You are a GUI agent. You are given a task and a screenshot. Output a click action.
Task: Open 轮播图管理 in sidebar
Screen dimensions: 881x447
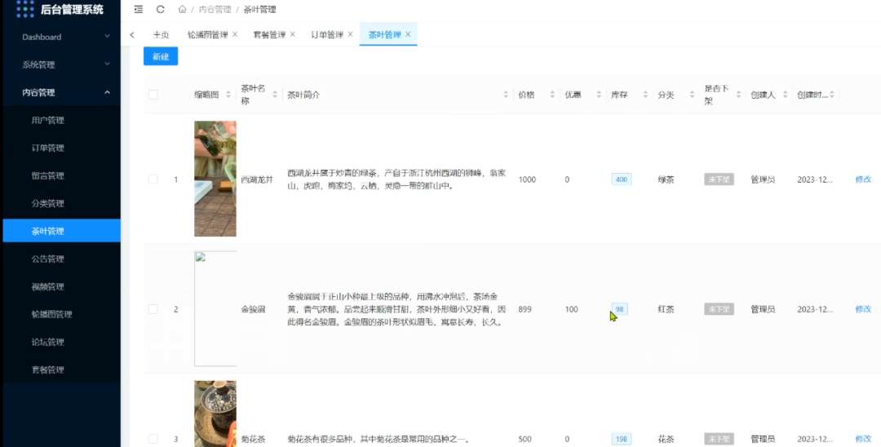(62, 314)
